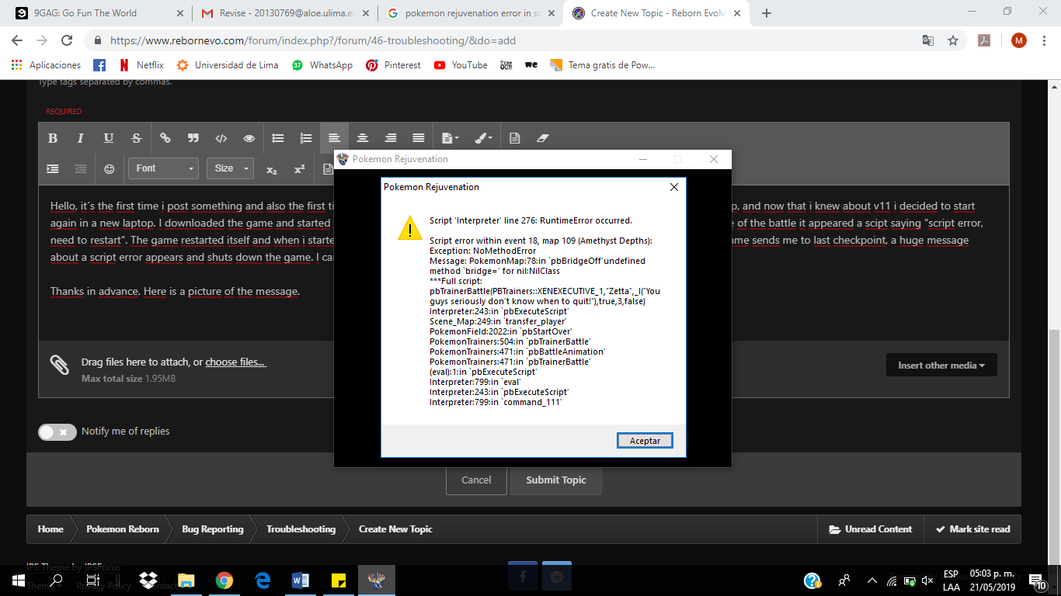Switch to the Gmail Revise tab
Screen dimensions: 1061x596
click(x=284, y=13)
